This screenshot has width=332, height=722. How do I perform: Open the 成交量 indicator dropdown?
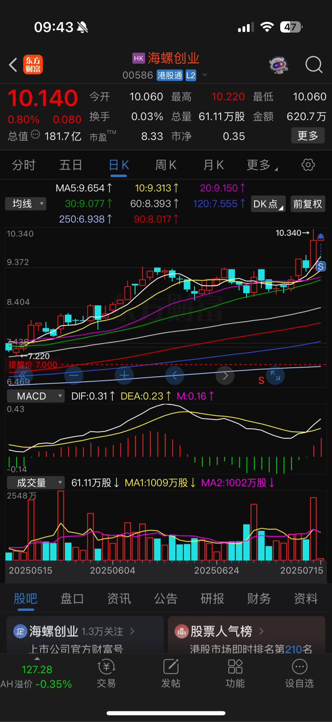(x=35, y=482)
